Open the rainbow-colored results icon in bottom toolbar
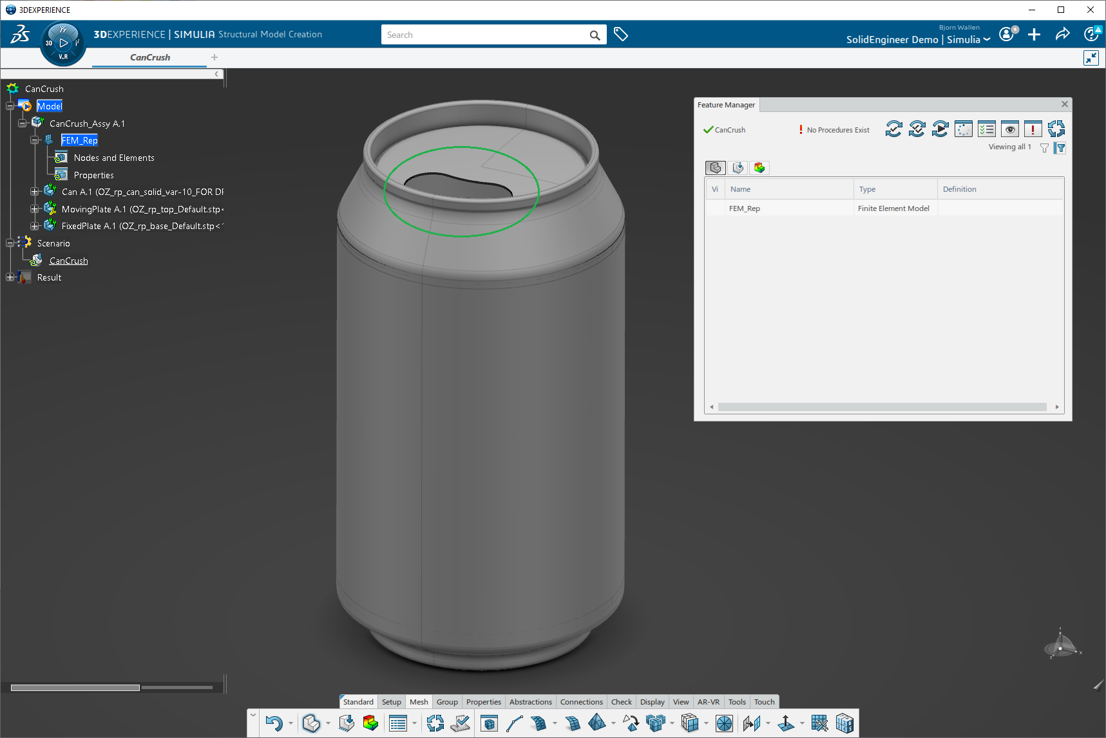 pos(370,723)
